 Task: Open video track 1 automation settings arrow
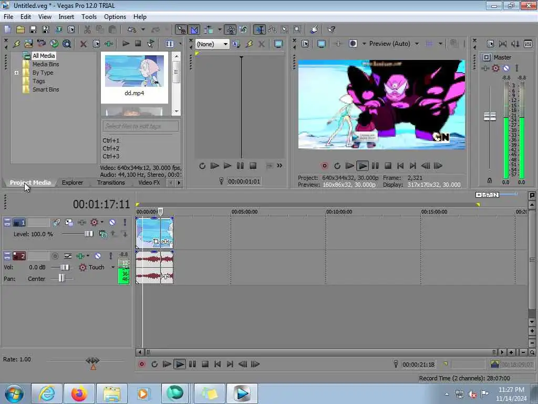pyautogui.click(x=102, y=223)
